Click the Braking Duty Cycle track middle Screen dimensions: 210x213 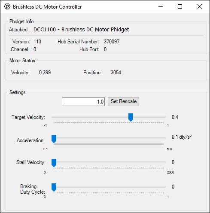click(109, 187)
